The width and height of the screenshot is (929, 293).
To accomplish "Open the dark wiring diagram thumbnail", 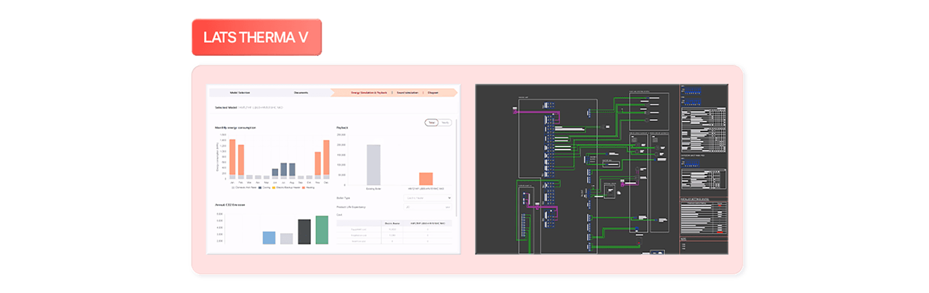I will click(x=602, y=169).
